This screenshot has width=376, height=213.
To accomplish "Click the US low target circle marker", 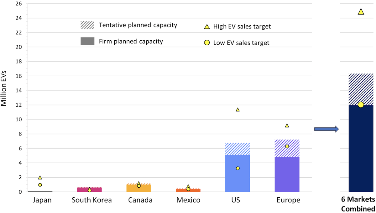I will click(x=238, y=168).
